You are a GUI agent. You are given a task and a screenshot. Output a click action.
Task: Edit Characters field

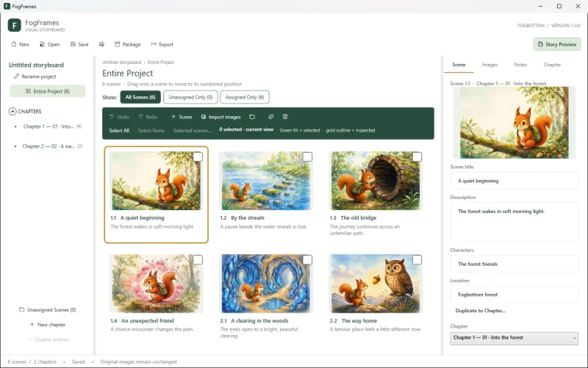pos(514,264)
